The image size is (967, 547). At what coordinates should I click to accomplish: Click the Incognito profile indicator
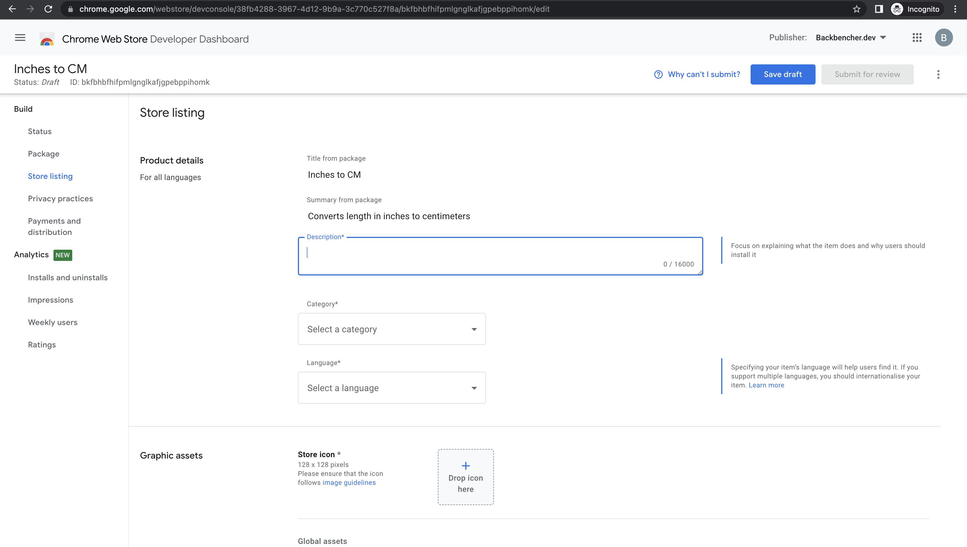click(x=916, y=9)
